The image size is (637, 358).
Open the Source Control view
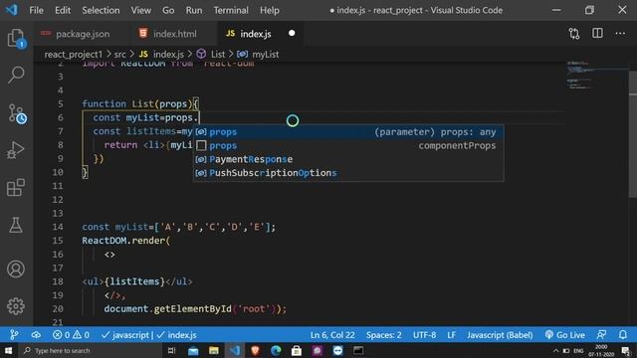[16, 113]
